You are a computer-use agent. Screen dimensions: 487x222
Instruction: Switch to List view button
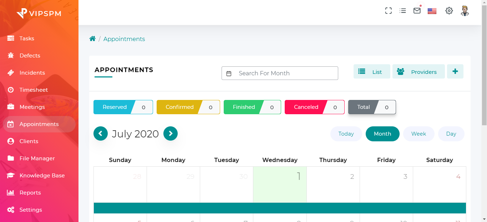coord(372,72)
